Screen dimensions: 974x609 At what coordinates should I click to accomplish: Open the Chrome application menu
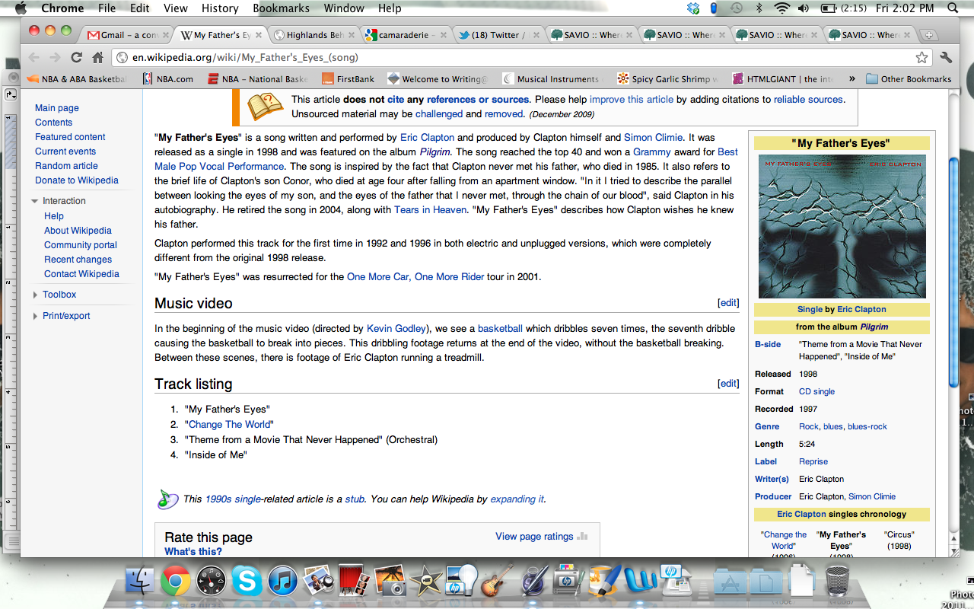coord(62,8)
